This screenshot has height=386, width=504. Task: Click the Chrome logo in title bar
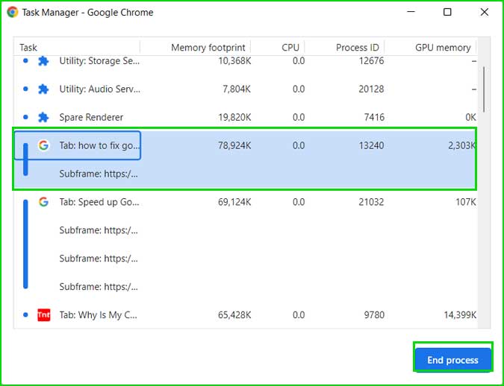pos(12,12)
